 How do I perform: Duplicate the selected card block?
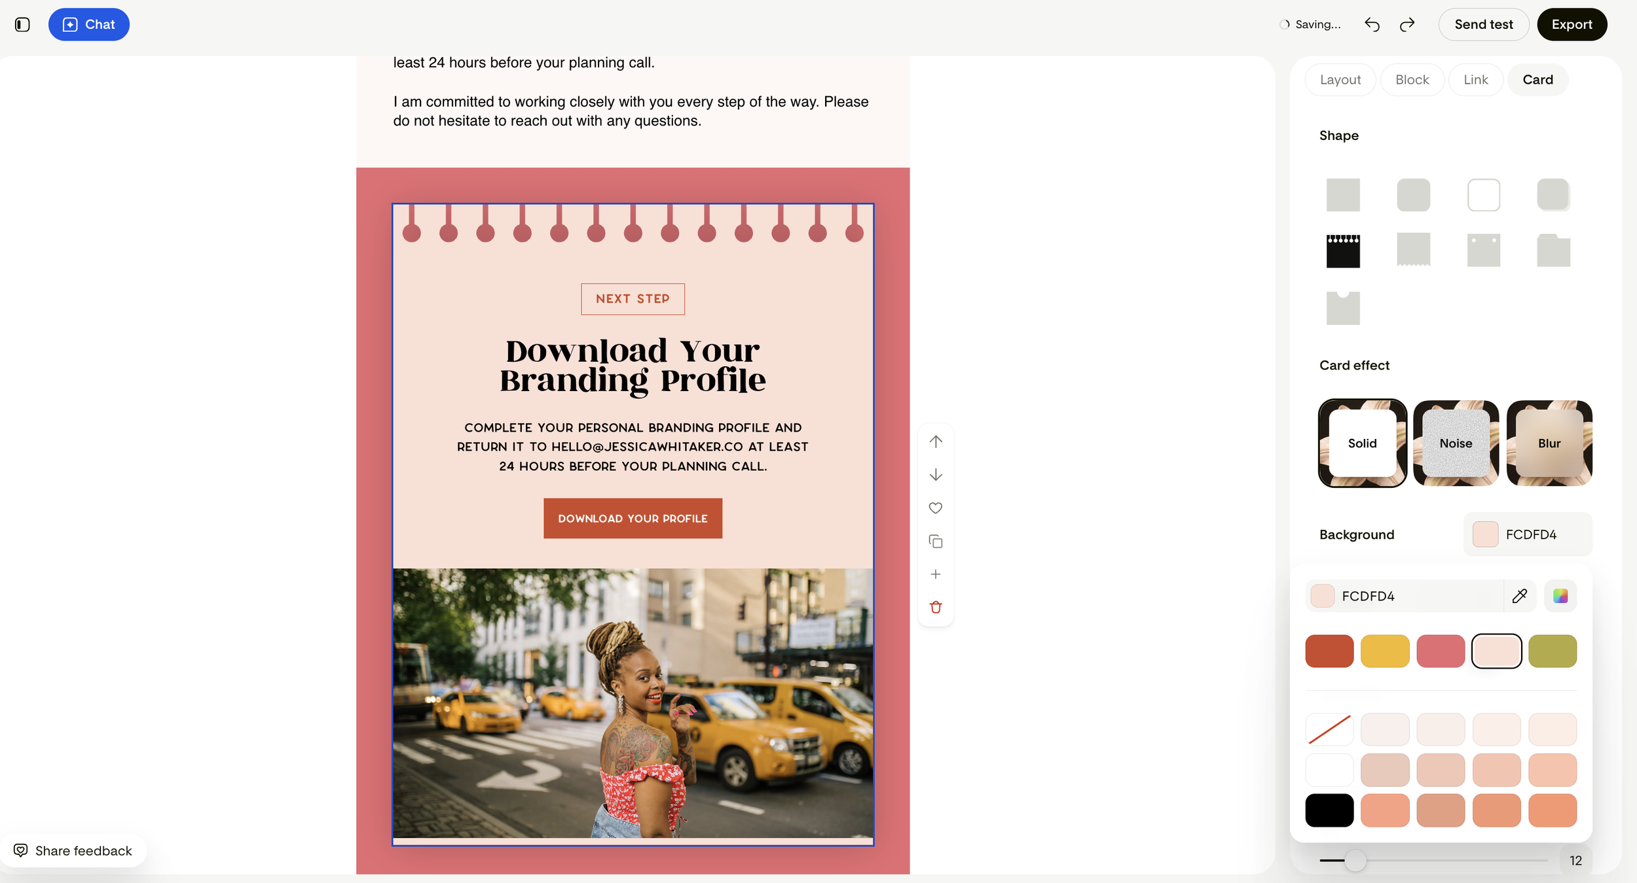(936, 541)
